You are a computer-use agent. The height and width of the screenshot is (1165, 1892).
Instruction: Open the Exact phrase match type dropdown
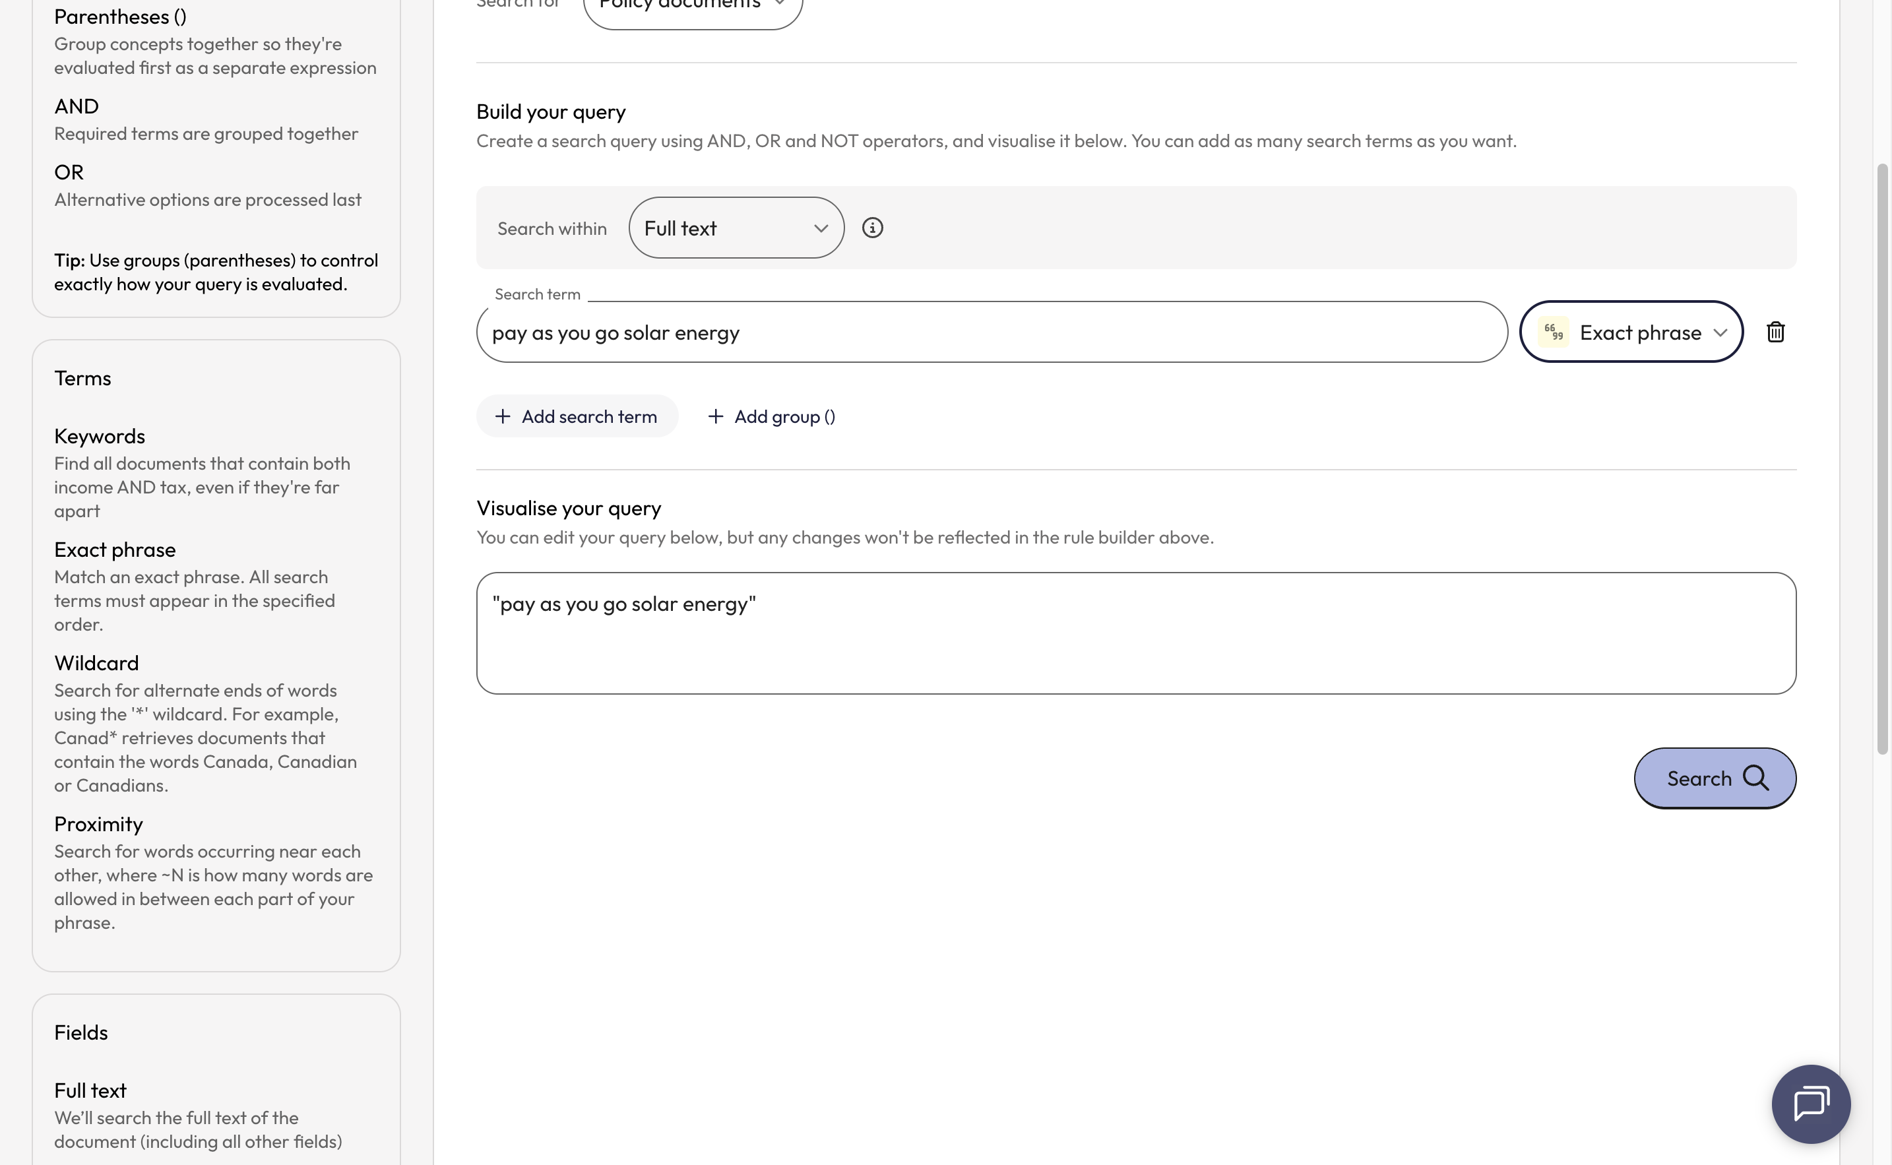[1631, 332]
